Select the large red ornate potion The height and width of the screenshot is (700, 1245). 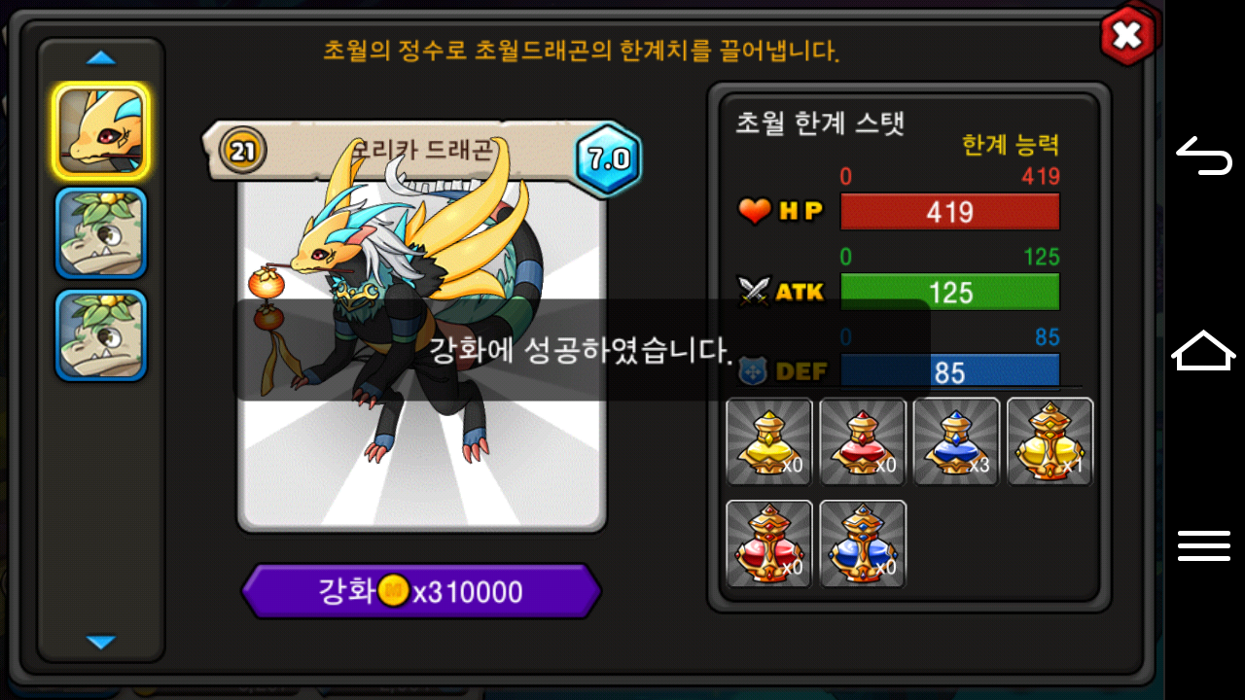[x=769, y=544]
